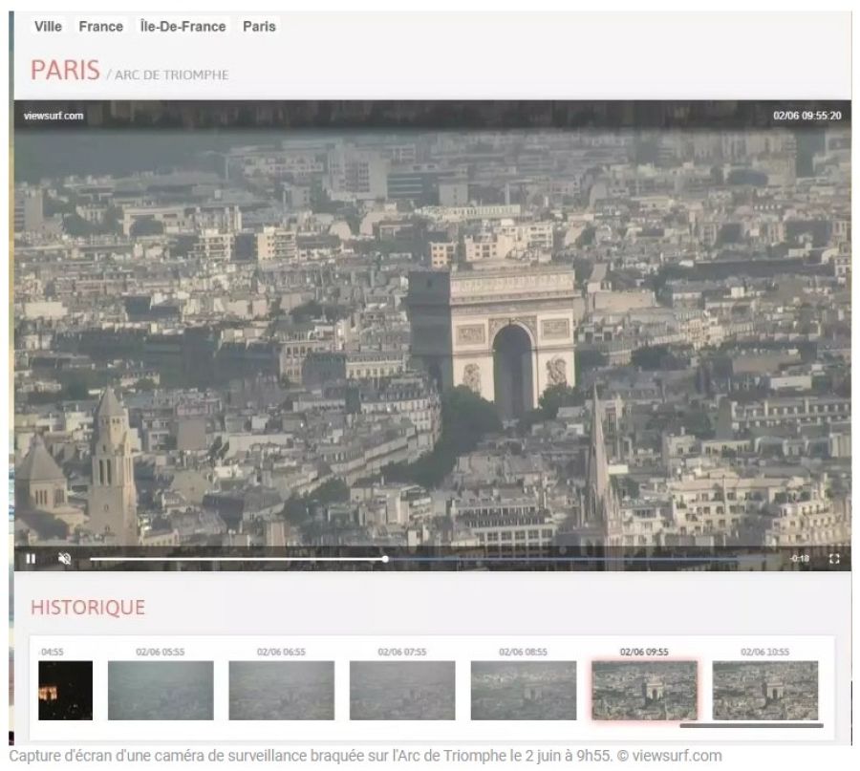Toggle playback with the pause control

click(32, 558)
